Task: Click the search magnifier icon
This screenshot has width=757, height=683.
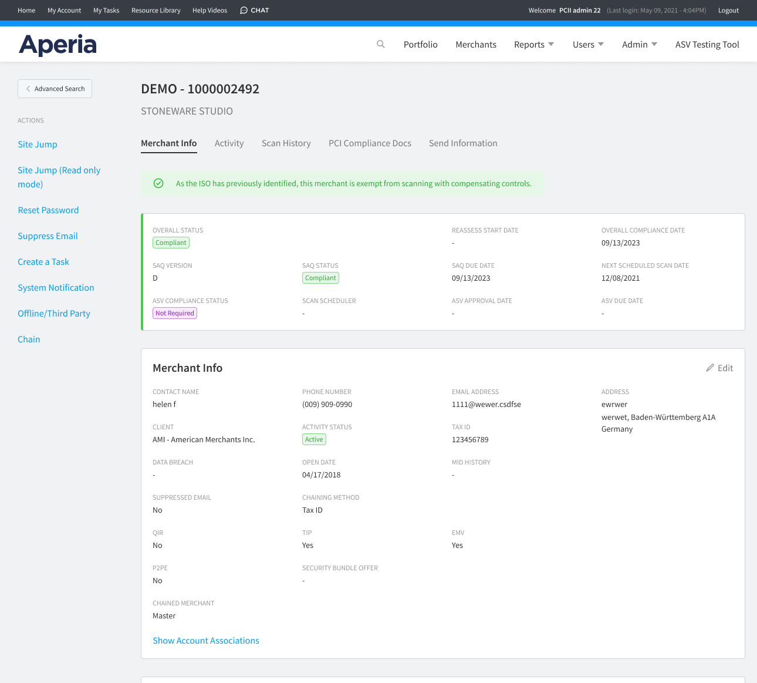Action: click(x=381, y=44)
